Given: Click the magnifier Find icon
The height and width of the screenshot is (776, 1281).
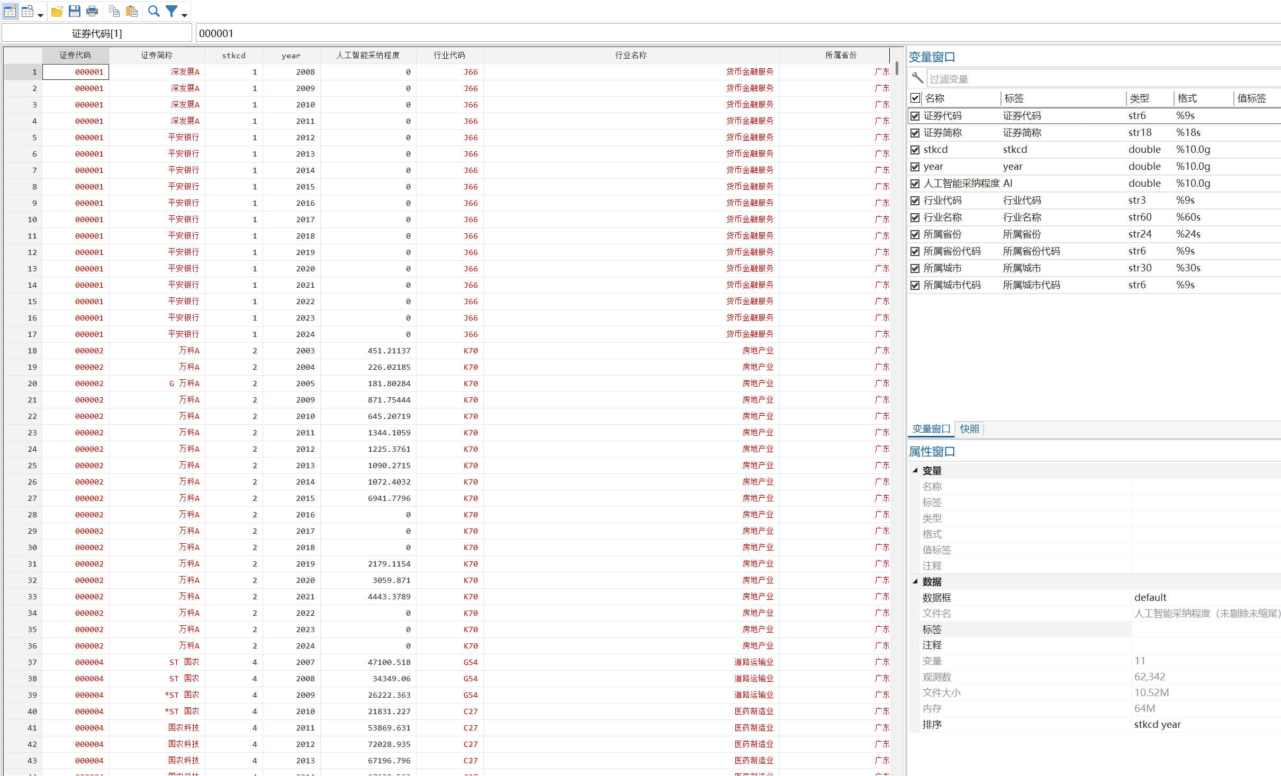Looking at the screenshot, I should [x=154, y=11].
